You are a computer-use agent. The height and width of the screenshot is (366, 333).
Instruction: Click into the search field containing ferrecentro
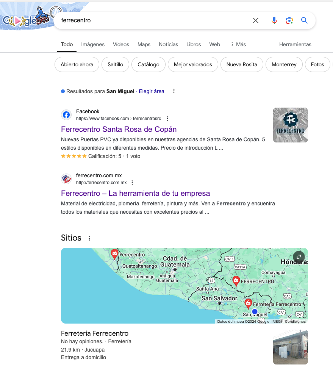[154, 20]
